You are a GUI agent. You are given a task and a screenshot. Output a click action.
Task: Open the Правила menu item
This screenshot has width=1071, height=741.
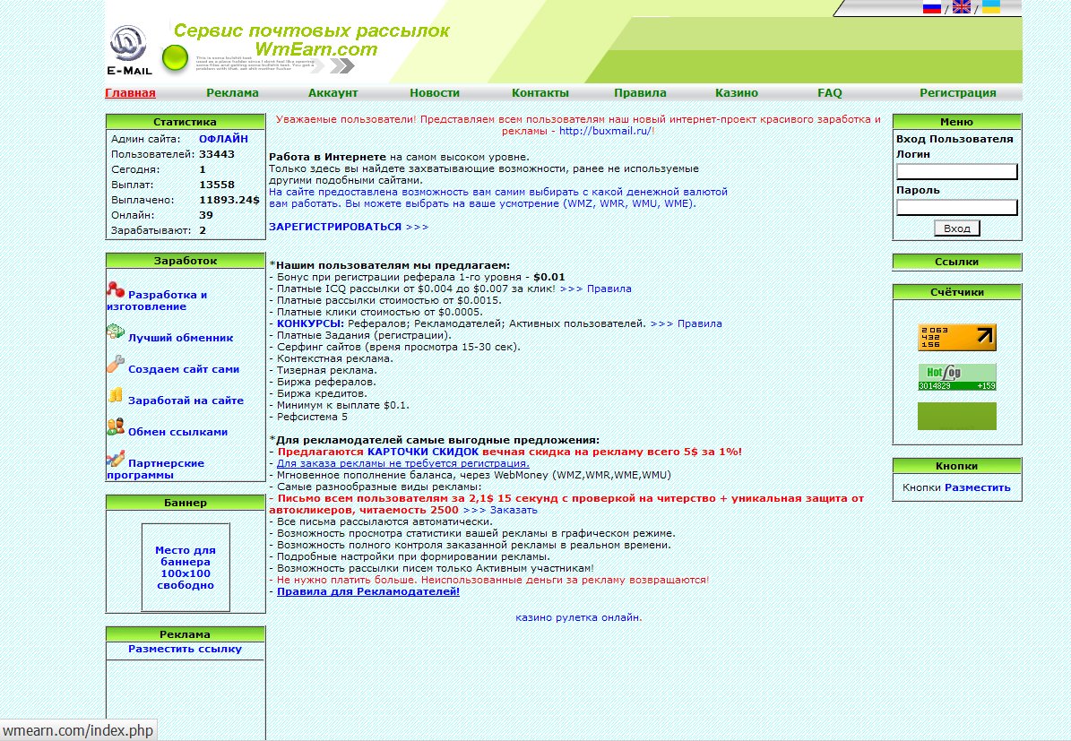pyautogui.click(x=640, y=93)
